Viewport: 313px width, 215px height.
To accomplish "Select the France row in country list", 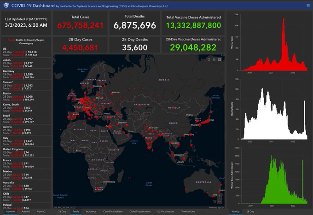I will point(26,163).
